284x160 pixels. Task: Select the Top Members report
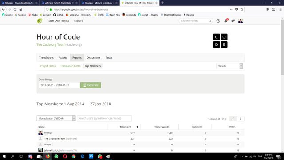click(93, 66)
